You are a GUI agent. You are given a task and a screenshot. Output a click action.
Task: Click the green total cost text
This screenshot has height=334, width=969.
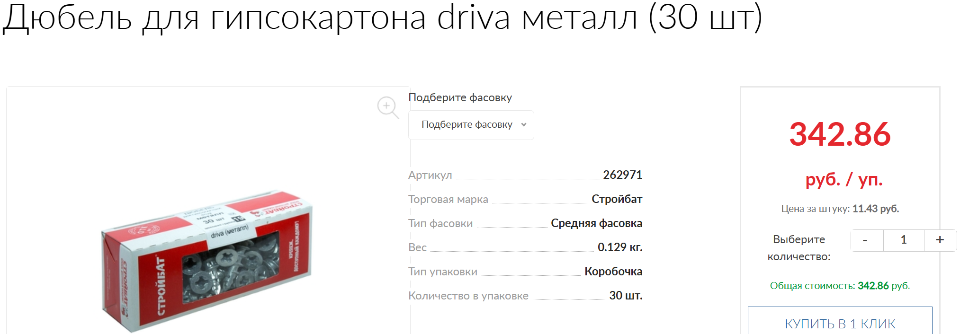coord(839,286)
